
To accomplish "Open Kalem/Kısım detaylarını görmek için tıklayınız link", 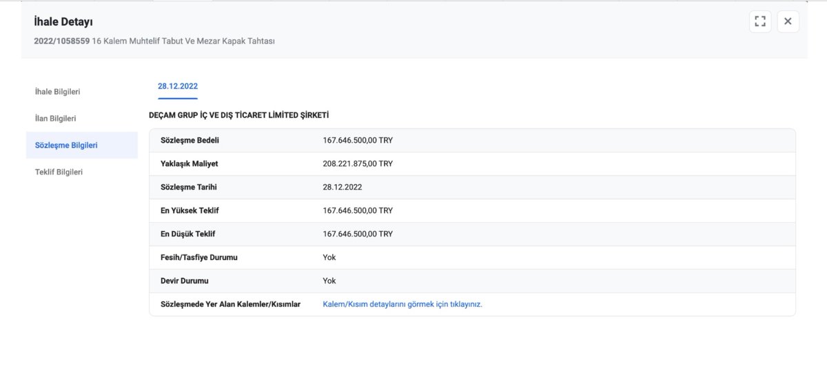I will (x=402, y=304).
